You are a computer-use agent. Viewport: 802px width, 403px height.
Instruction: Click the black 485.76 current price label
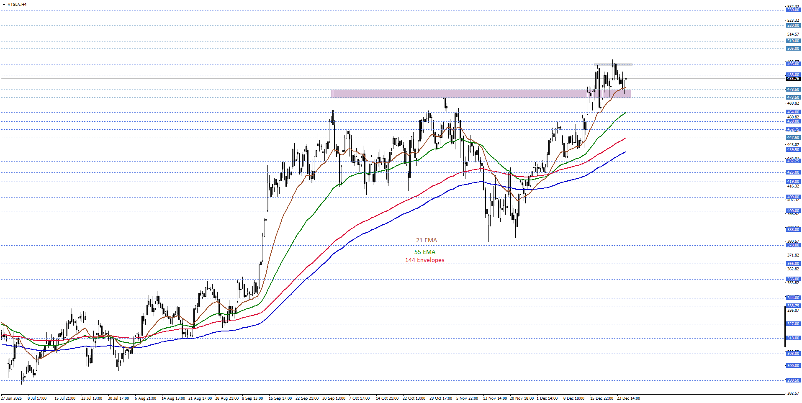pyautogui.click(x=793, y=79)
